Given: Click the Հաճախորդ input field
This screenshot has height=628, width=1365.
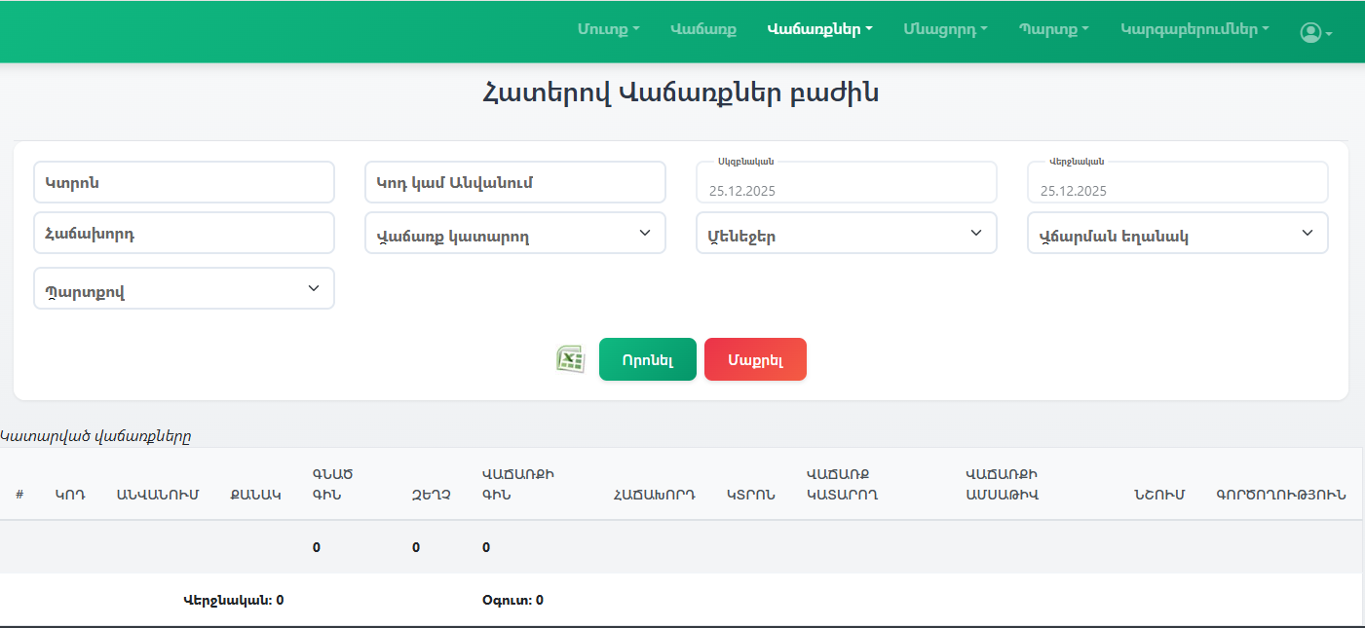Looking at the screenshot, I should point(183,234).
